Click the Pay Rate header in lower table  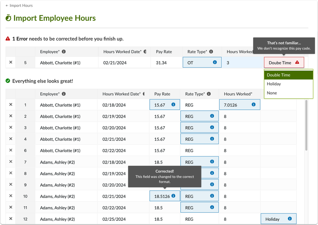pyautogui.click(x=162, y=94)
